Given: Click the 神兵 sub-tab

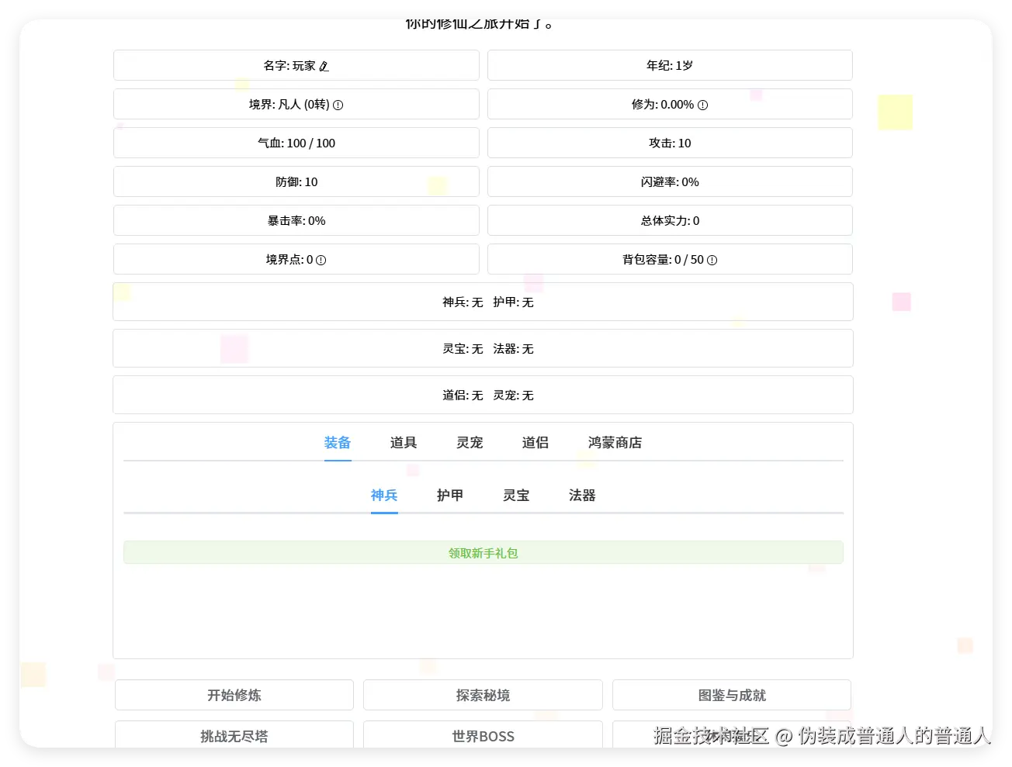Looking at the screenshot, I should coord(384,496).
